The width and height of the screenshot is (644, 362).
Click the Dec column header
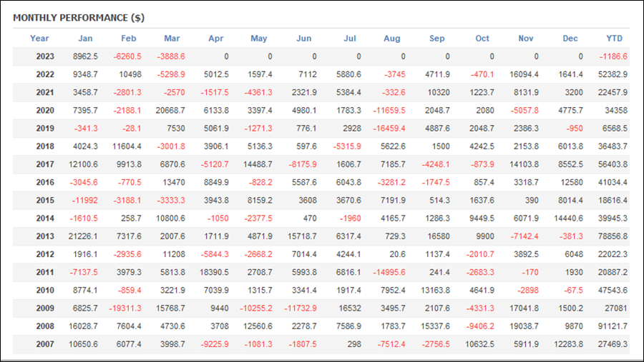570,38
